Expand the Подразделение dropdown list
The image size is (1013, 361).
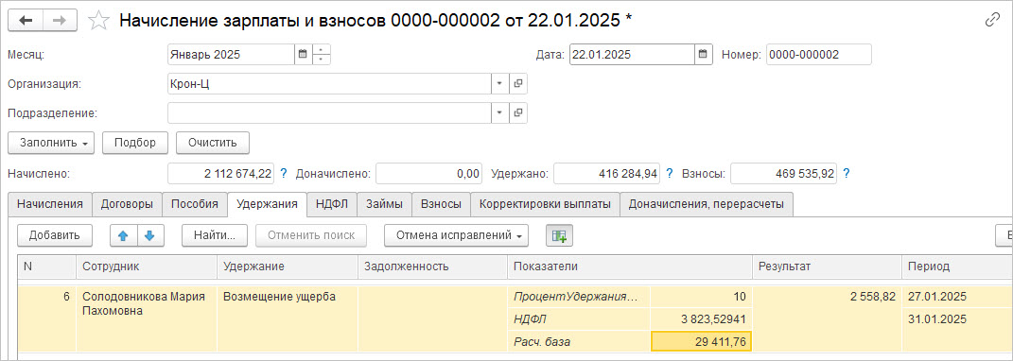click(x=500, y=113)
